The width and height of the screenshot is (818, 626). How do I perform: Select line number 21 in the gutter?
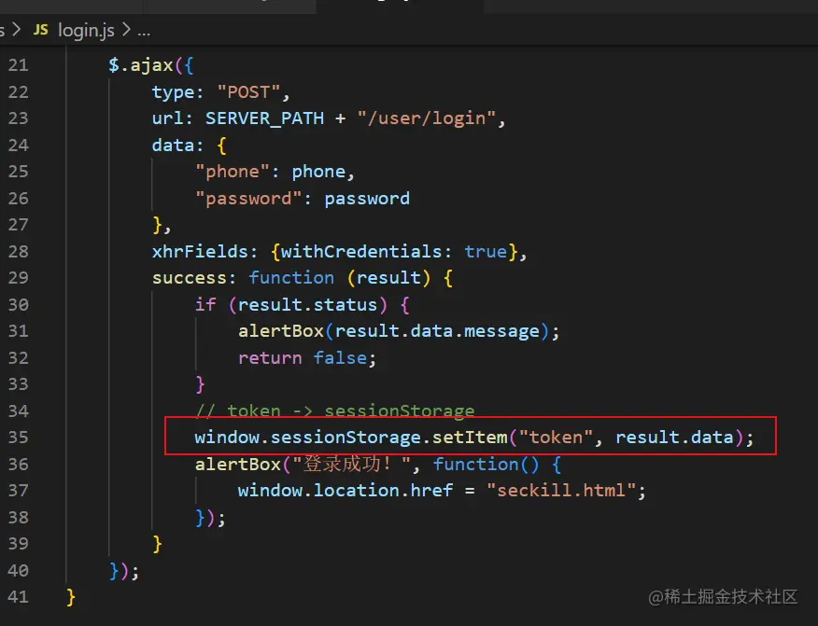click(x=19, y=65)
